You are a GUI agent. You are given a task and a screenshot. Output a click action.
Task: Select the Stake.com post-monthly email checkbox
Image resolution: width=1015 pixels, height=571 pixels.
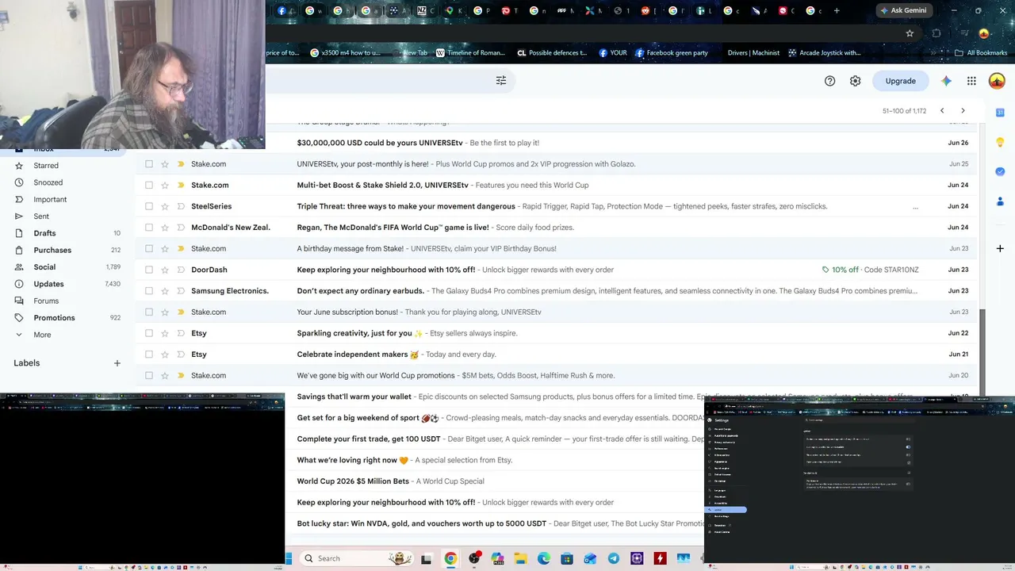point(149,164)
